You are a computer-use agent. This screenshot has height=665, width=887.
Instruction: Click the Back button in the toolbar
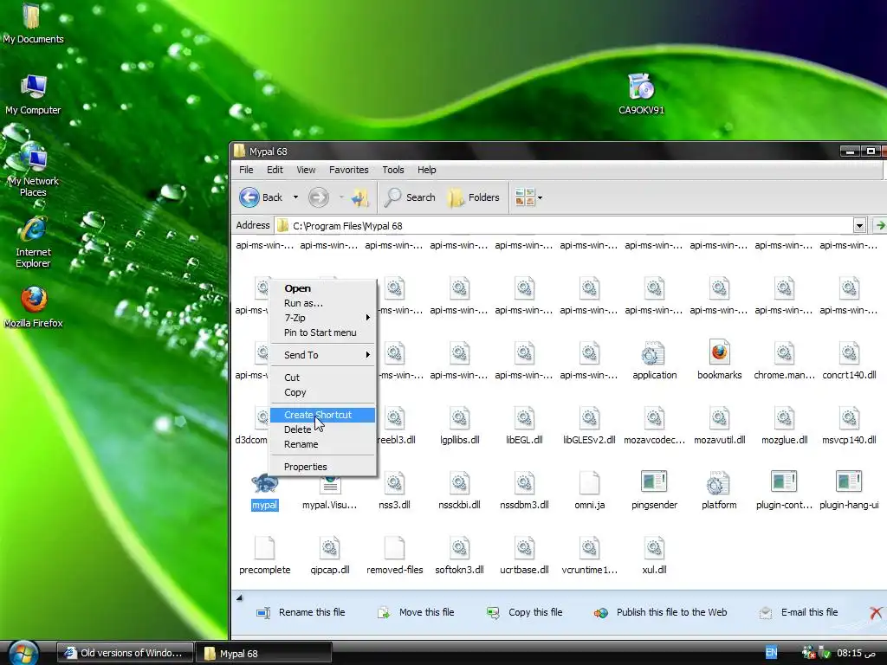[261, 197]
